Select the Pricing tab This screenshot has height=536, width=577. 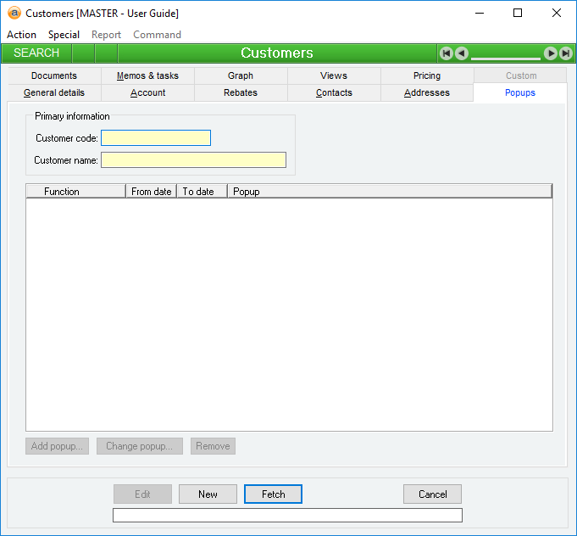tap(427, 75)
